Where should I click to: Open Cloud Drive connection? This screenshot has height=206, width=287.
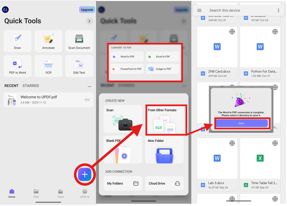pos(165,183)
